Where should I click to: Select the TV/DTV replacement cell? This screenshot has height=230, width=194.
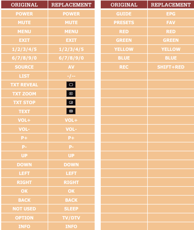tap(71, 218)
